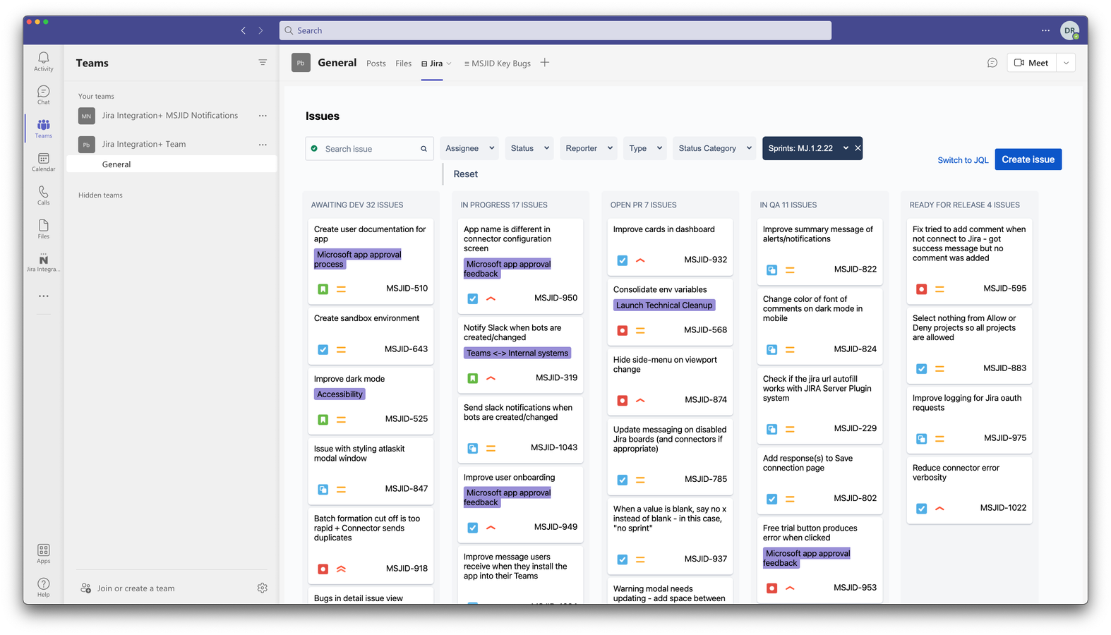Open the conversation chat icon near Meet

(x=992, y=63)
